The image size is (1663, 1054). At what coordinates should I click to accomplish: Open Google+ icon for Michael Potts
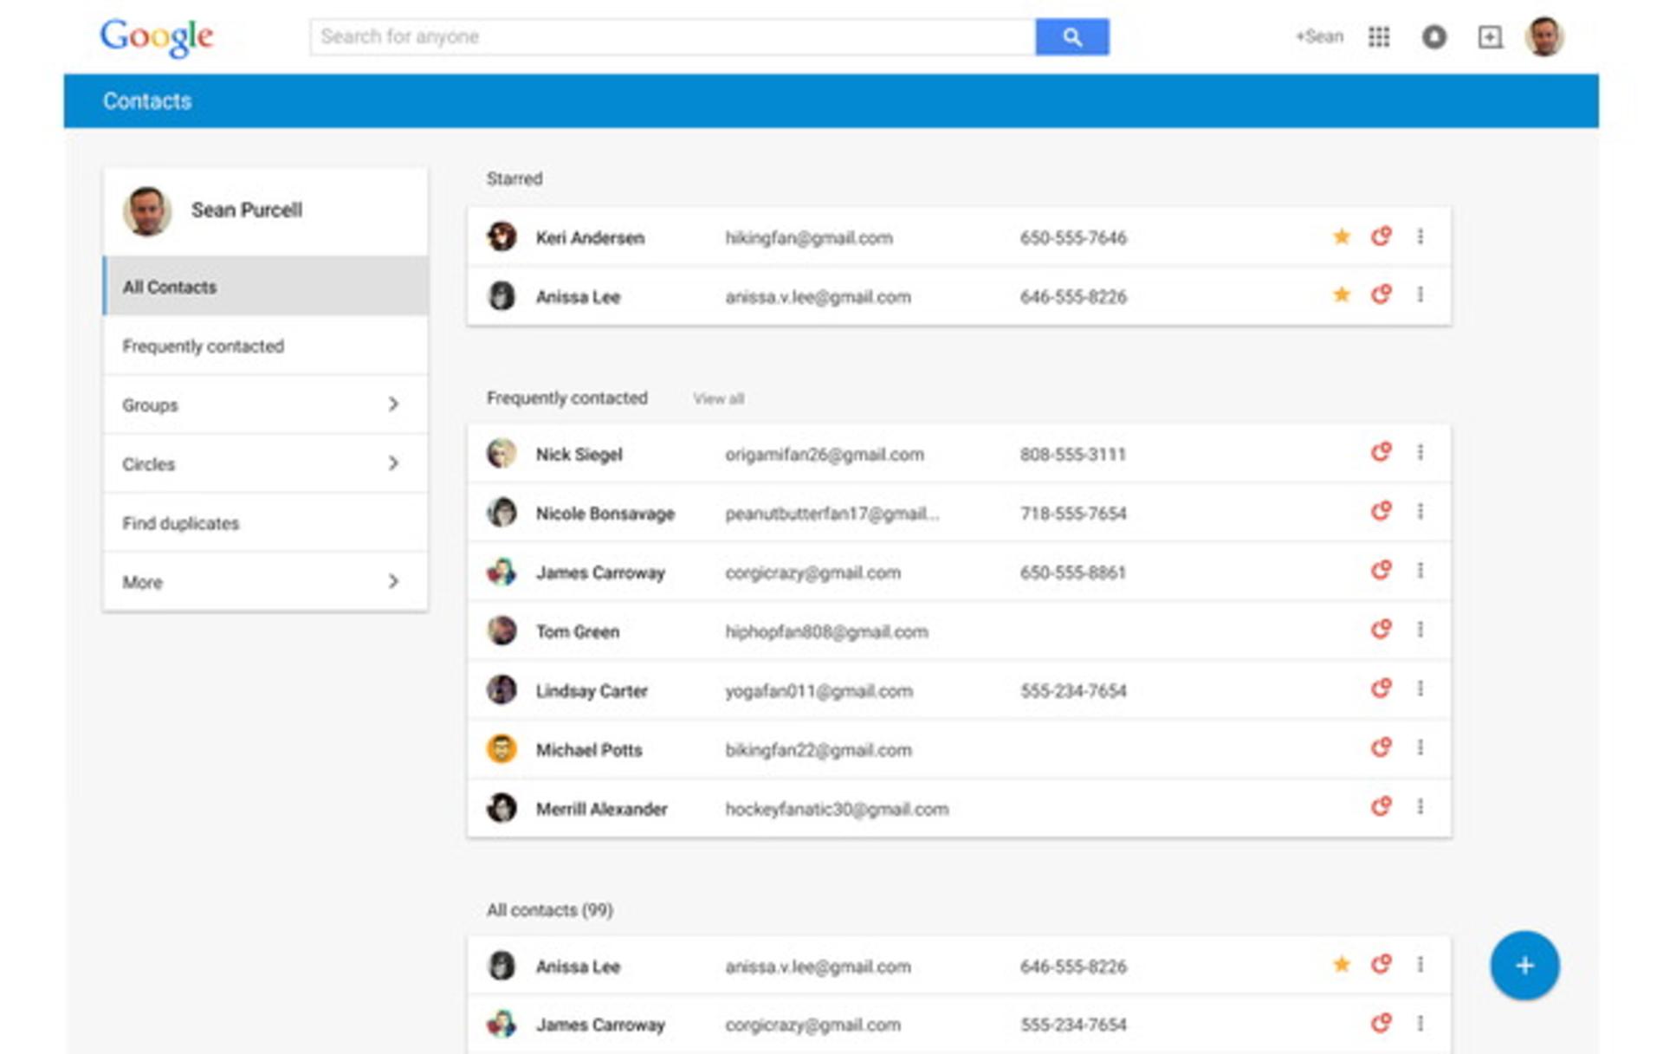pos(1382,747)
